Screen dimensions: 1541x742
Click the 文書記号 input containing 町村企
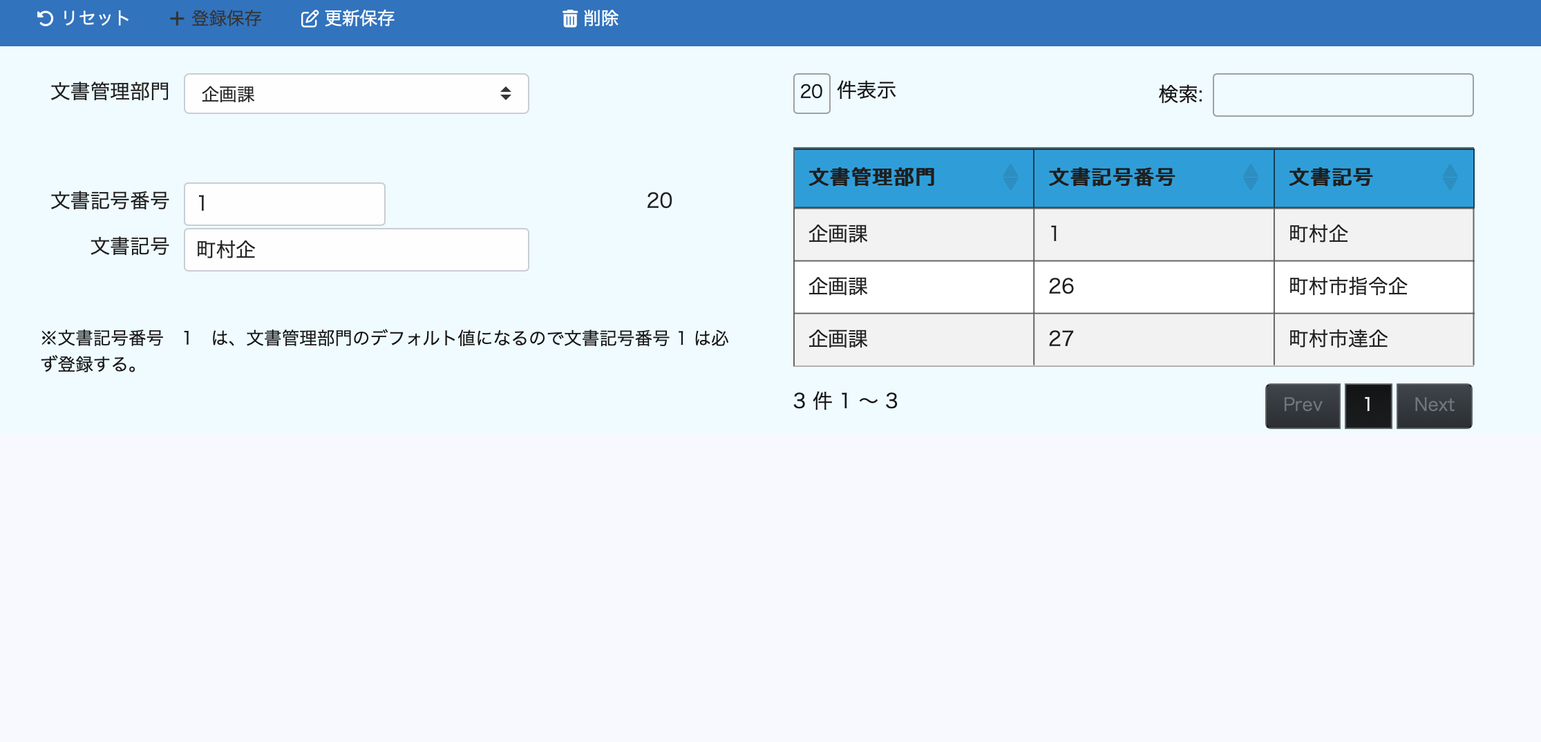click(356, 249)
